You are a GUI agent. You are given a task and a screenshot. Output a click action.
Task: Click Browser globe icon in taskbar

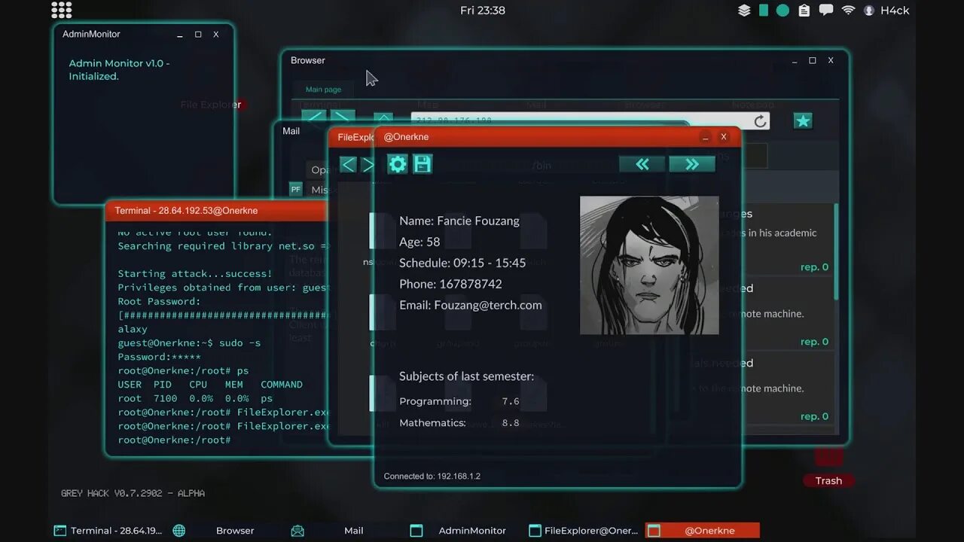click(178, 531)
